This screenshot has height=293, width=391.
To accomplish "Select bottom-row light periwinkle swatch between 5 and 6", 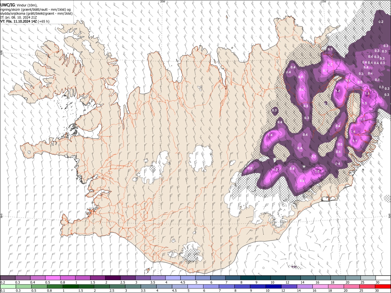I will pos(195,286).
